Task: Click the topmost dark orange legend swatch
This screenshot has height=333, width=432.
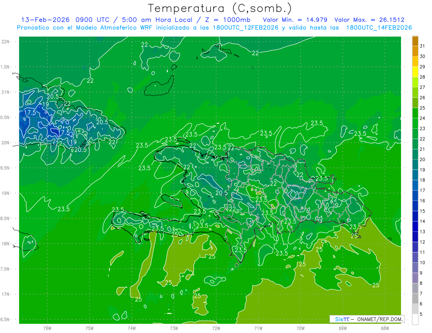Action: [415, 41]
